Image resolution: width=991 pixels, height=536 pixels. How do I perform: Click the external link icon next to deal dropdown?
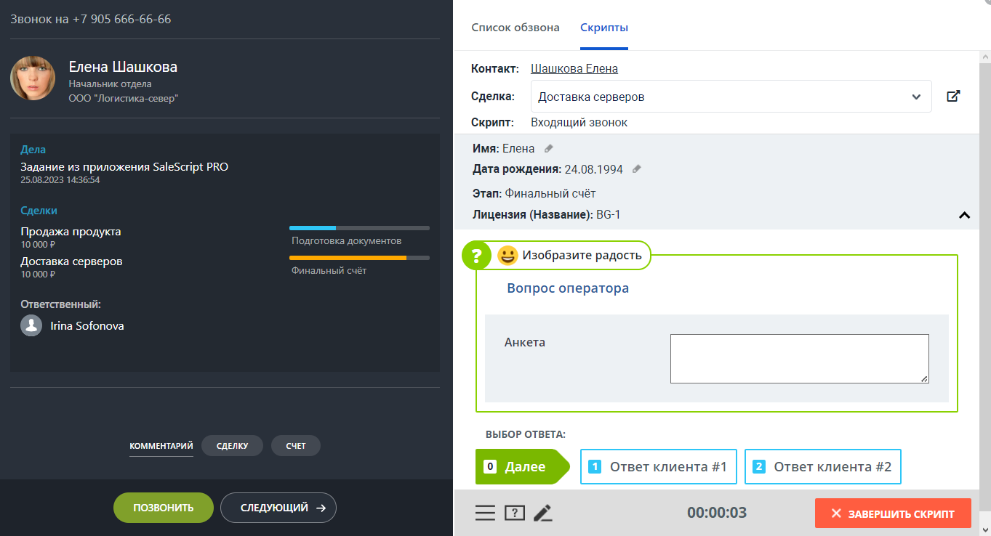pos(953,97)
